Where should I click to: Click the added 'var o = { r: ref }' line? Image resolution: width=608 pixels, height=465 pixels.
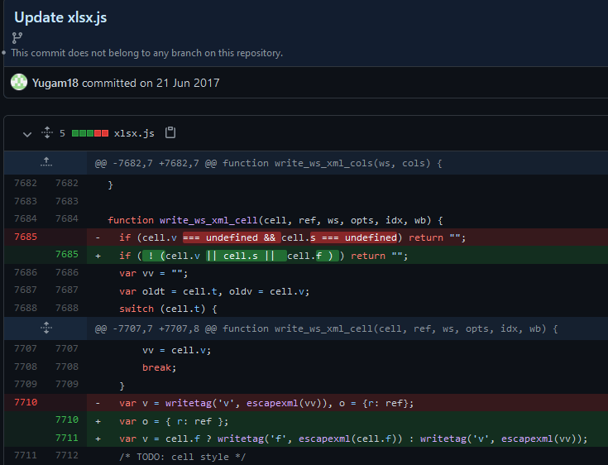[x=167, y=420]
